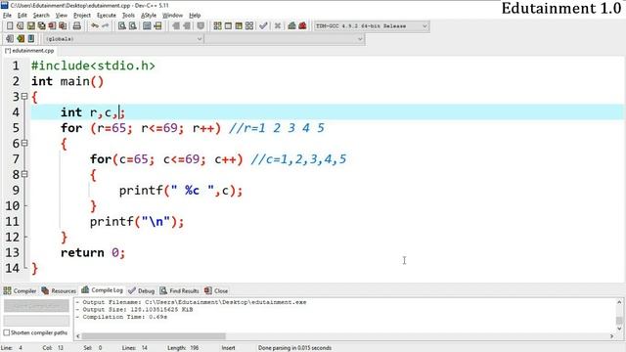Click the Stop Execution X icon
The width and height of the screenshot is (626, 352).
(278, 26)
